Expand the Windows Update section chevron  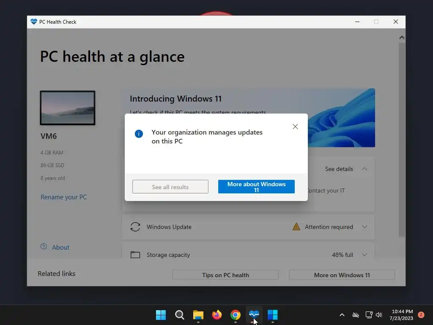[x=364, y=227]
